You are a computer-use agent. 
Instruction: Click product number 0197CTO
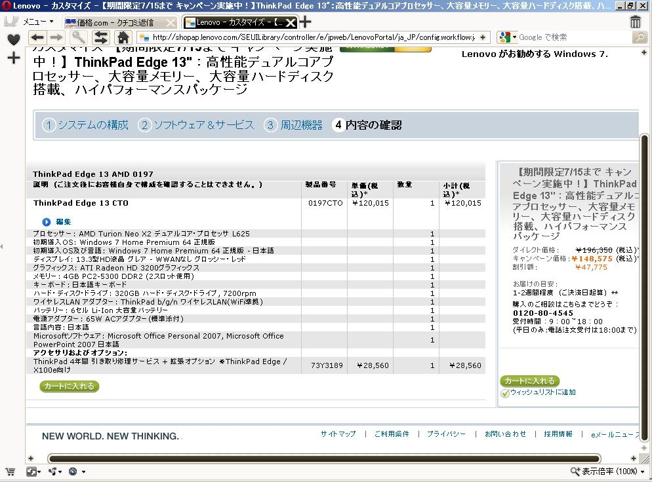click(325, 204)
